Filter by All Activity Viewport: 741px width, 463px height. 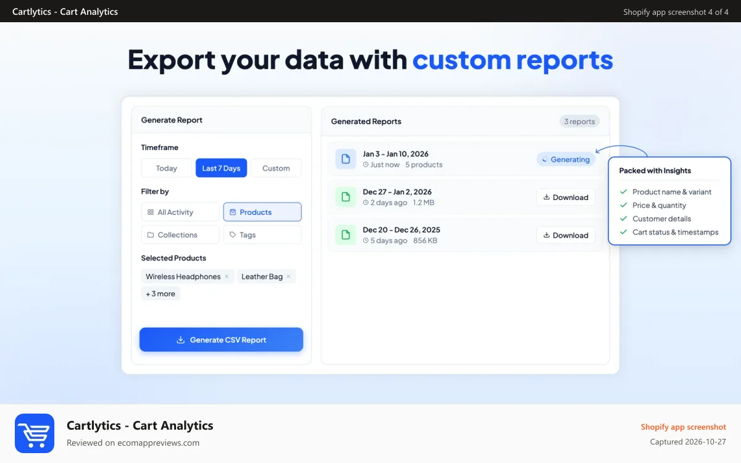[x=180, y=212]
